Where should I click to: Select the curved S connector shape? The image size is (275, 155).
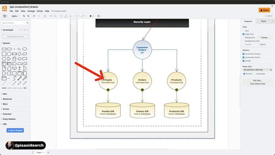(x=14, y=78)
